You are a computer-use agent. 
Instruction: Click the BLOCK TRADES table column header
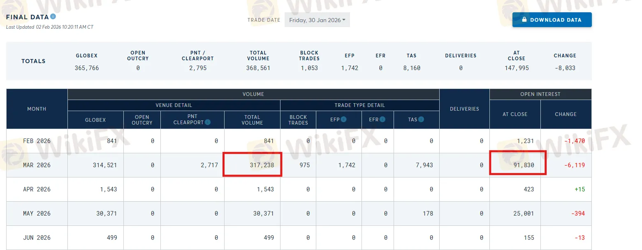pos(298,120)
